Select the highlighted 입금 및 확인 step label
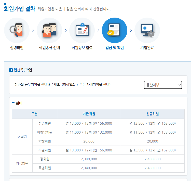The image size is (191, 181). [x=115, y=48]
